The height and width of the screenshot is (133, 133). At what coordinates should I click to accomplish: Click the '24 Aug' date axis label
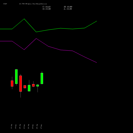[28, 126]
